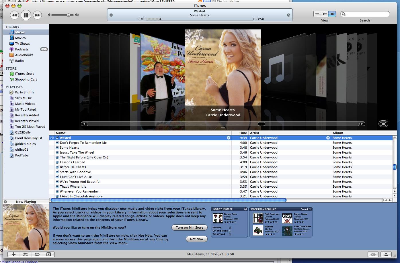Pause the current song
The image size is (400, 263).
26,15
